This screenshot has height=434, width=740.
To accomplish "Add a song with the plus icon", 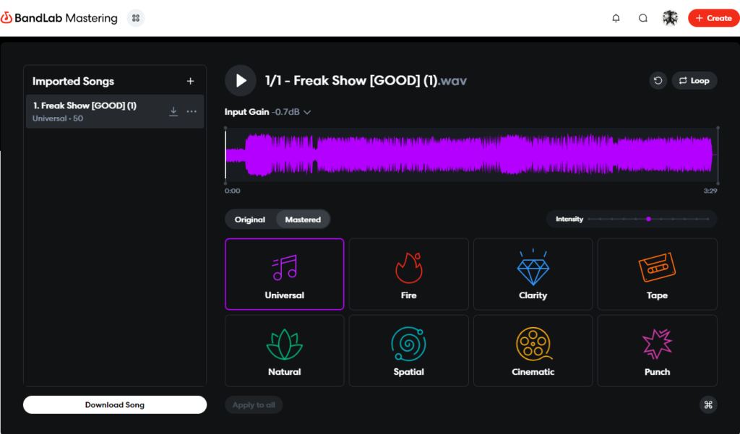I will (x=190, y=81).
